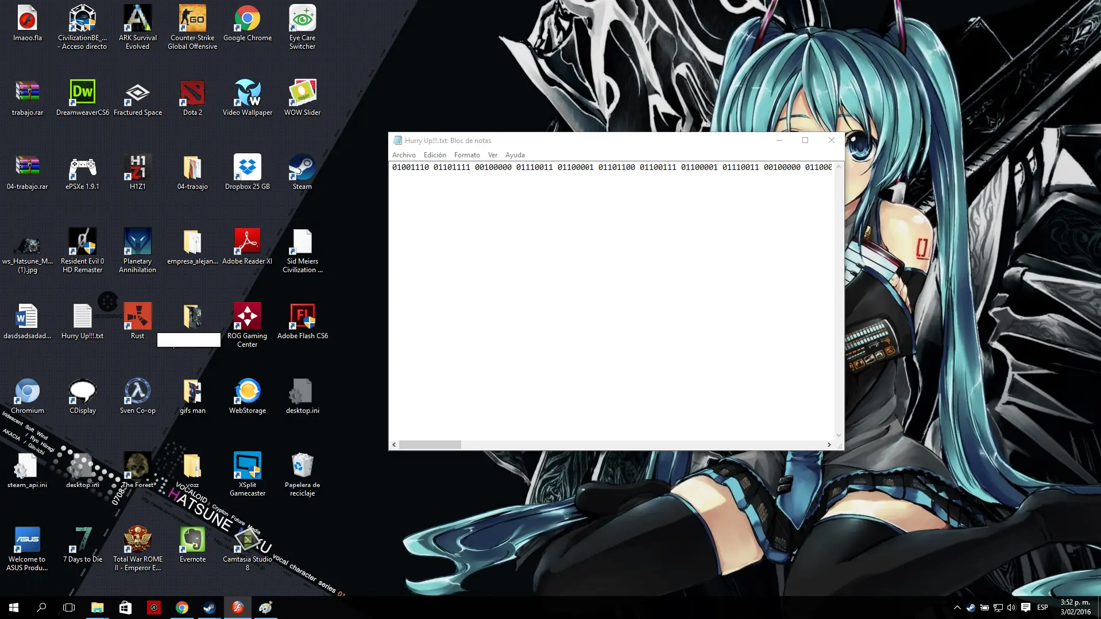
Task: Close the Hurry Up!!!.txt Notepad window
Action: click(x=831, y=140)
